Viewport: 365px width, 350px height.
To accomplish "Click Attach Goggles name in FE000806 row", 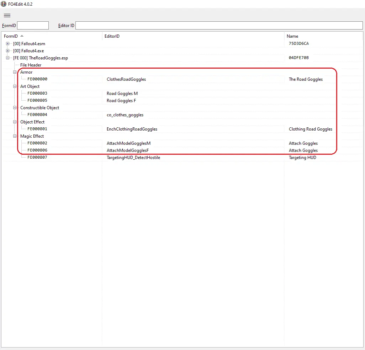I will [x=303, y=150].
